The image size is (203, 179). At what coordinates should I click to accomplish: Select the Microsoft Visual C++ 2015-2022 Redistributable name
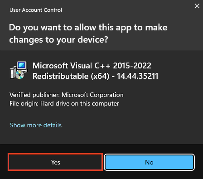click(95, 71)
